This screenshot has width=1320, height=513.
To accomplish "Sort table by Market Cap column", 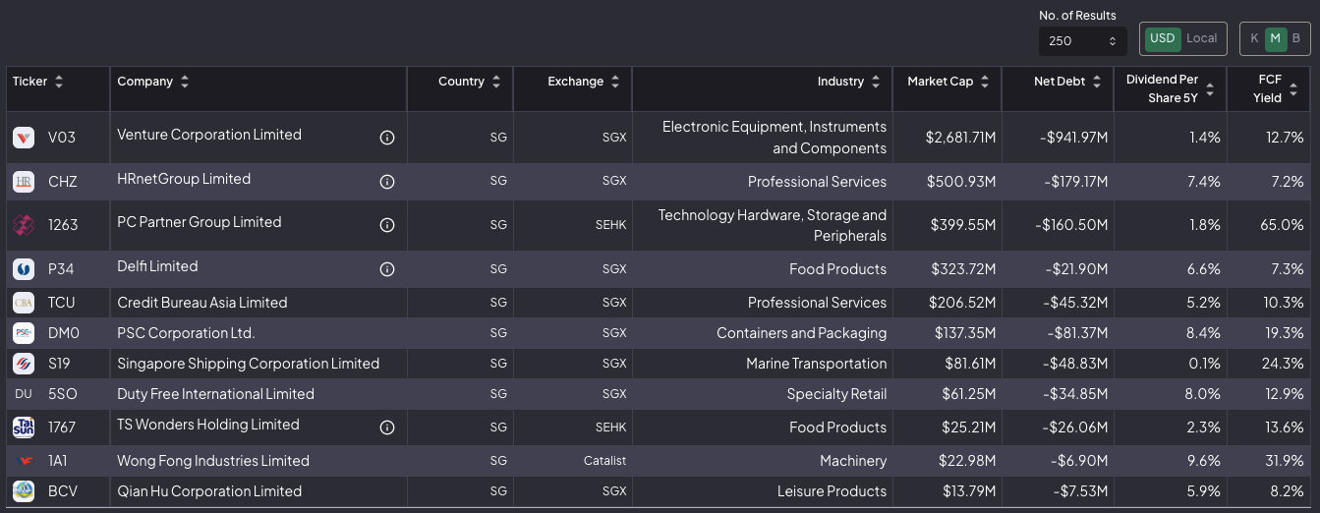I will 985,82.
